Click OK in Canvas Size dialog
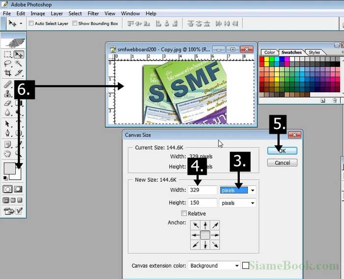344x279 pixels. point(282,151)
